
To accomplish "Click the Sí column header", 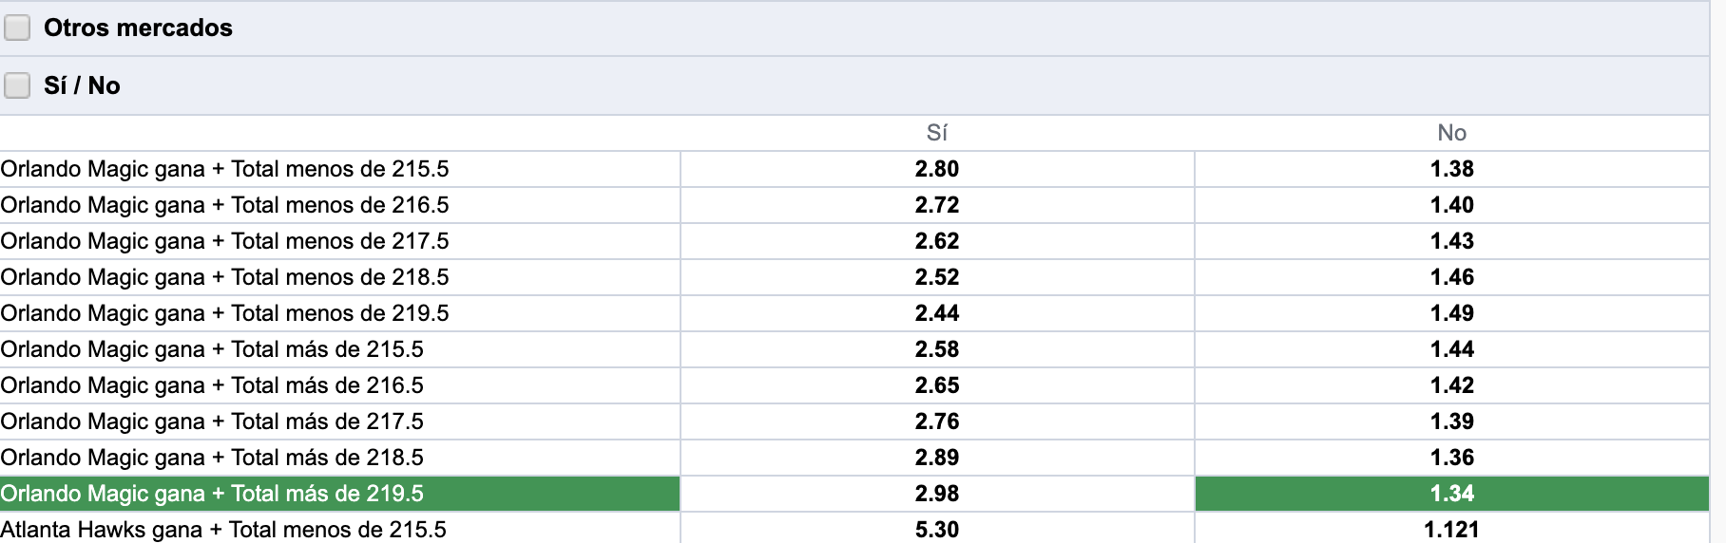I will [x=937, y=133].
